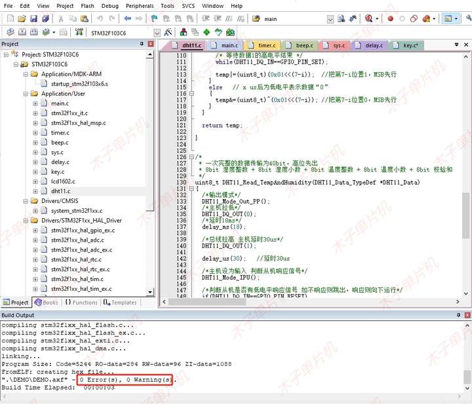This screenshot has width=472, height=404.
Task: Select startup_stm32f103x6.s in the tree
Action: point(79,84)
